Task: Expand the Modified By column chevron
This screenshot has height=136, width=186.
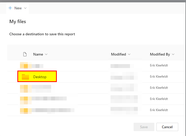Action: coord(173,54)
